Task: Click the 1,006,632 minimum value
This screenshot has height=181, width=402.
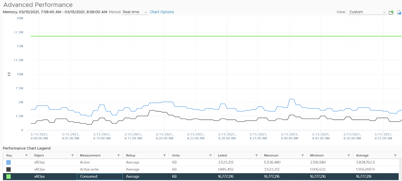Action: (x=318, y=169)
